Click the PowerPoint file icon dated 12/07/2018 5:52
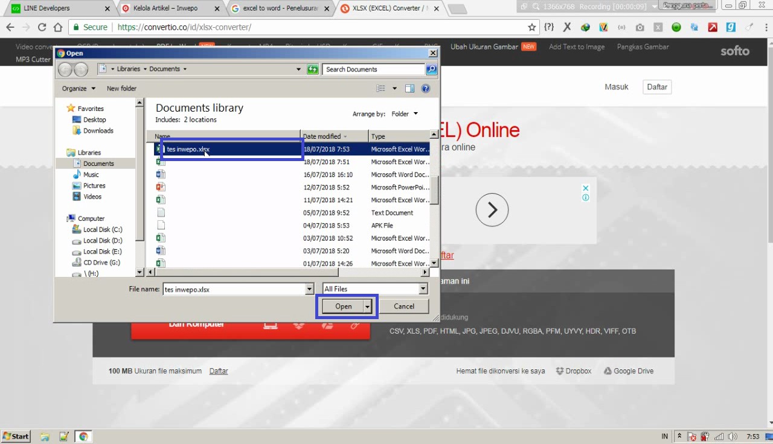 [x=161, y=187]
